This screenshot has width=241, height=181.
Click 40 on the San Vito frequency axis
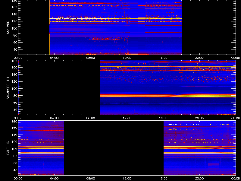[15, 49]
